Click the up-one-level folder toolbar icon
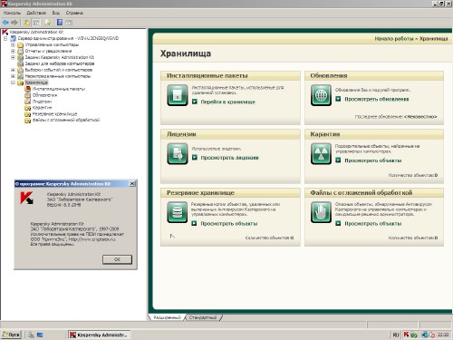The width and height of the screenshot is (453, 340). 27,23
